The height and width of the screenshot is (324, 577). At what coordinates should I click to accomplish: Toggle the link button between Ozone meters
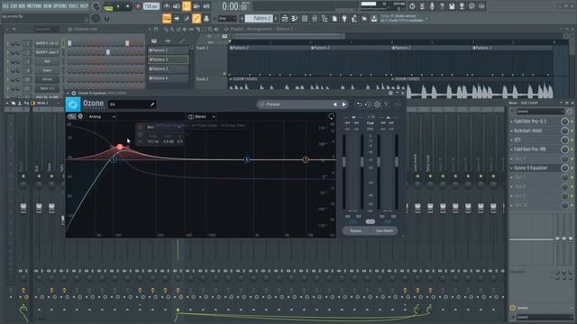click(371, 221)
